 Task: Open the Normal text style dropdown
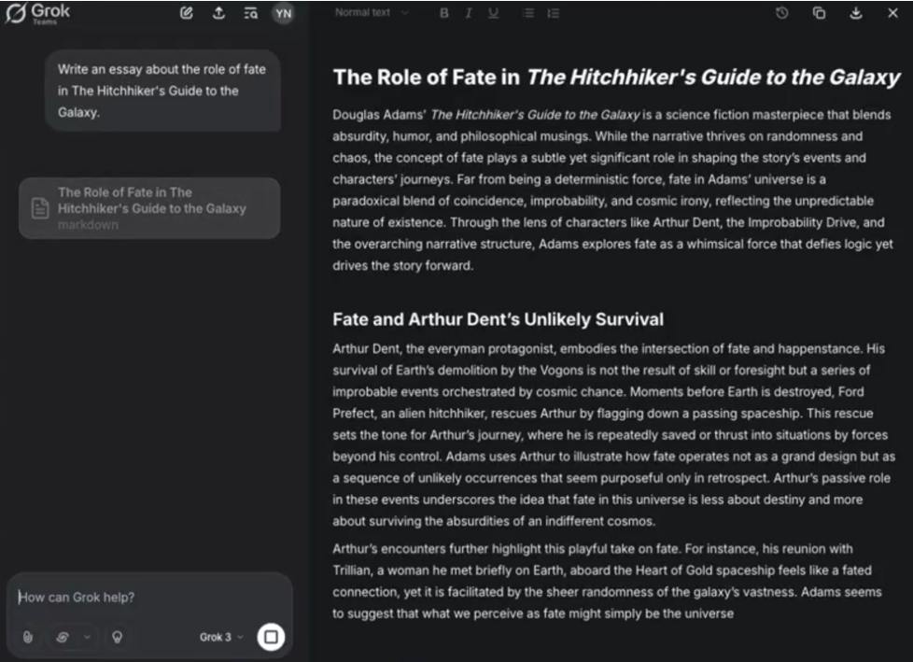[372, 14]
